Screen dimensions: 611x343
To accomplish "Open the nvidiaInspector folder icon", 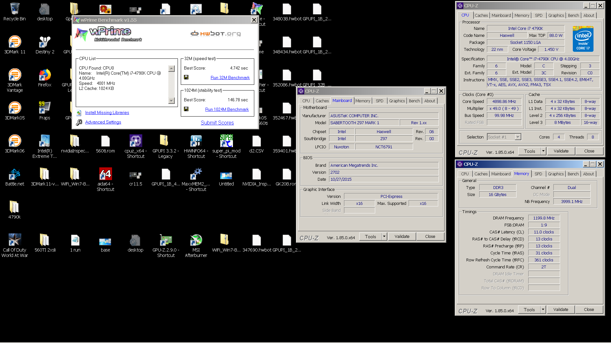I will coord(75,144).
